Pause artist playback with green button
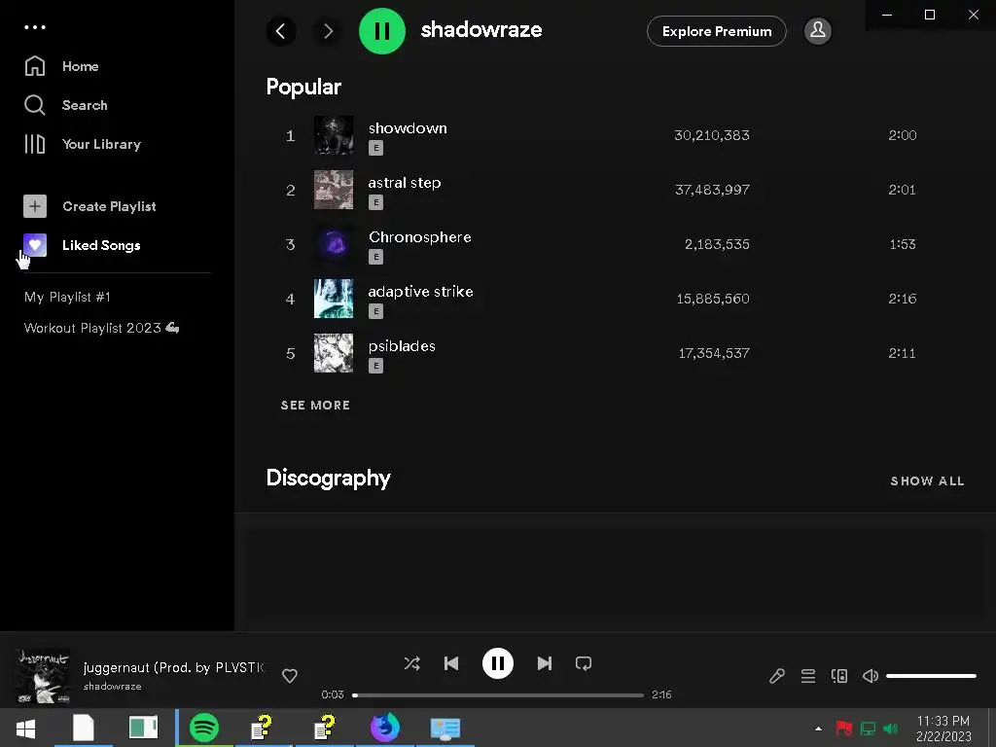This screenshot has width=996, height=747. click(x=381, y=30)
